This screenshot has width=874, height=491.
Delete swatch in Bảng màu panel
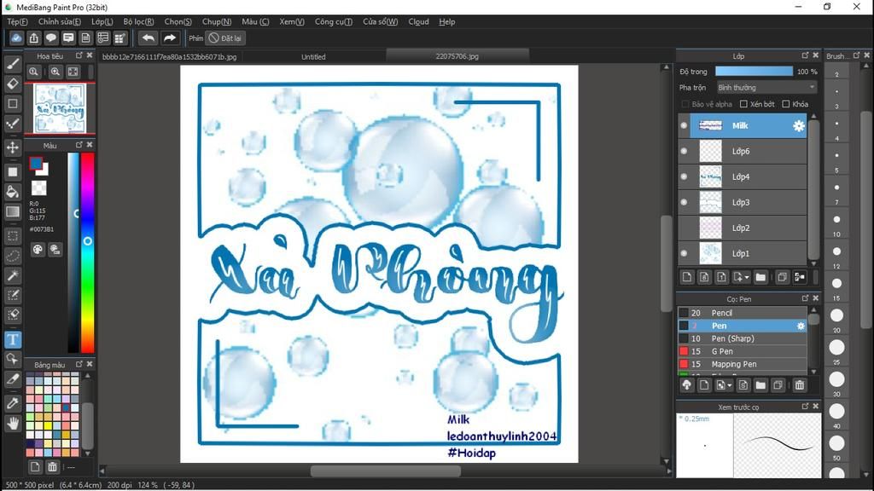(x=52, y=466)
